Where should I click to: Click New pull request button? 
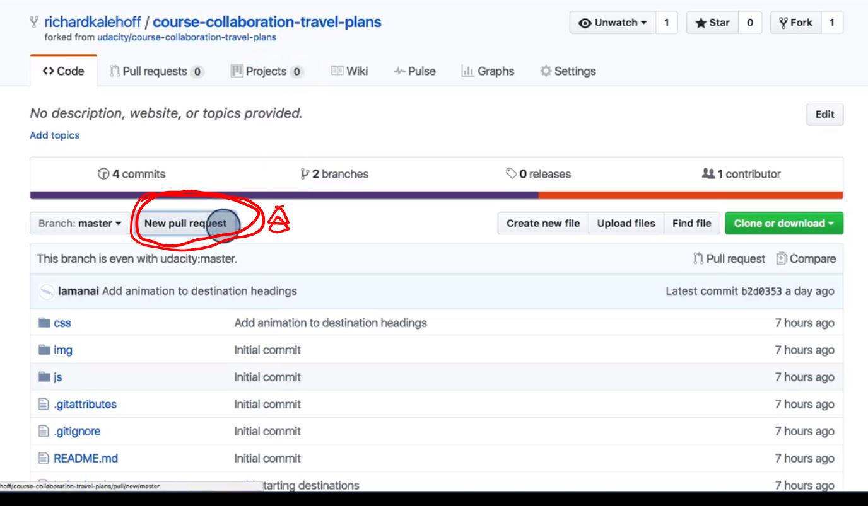[x=185, y=223]
